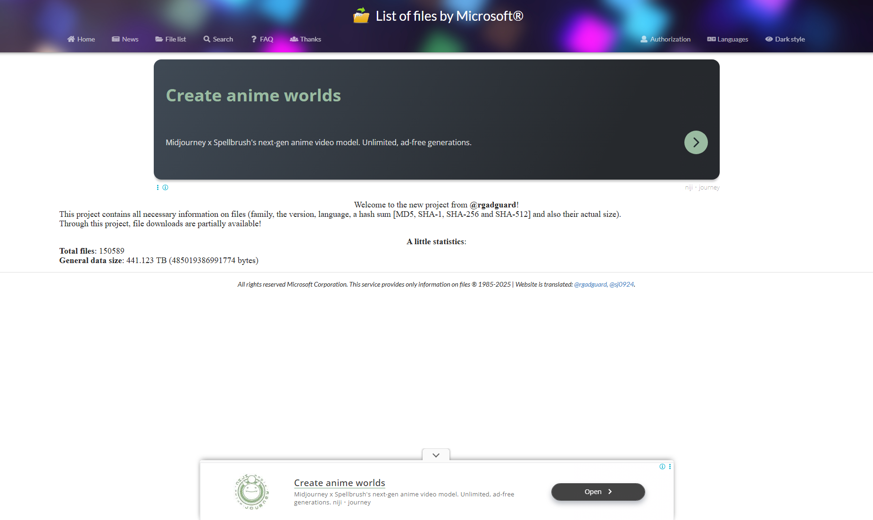Click bottom ad 'Create anime worlds' title
873x520 pixels.
[x=340, y=483]
